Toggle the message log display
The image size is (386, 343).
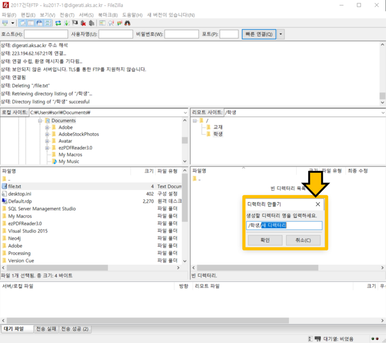[x=22, y=23]
